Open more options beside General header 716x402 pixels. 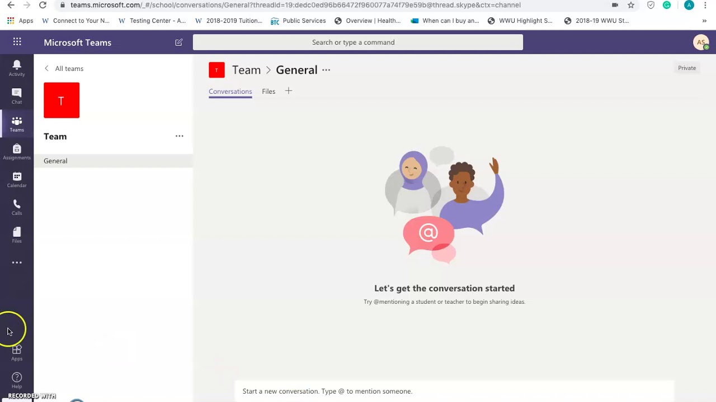click(x=326, y=70)
